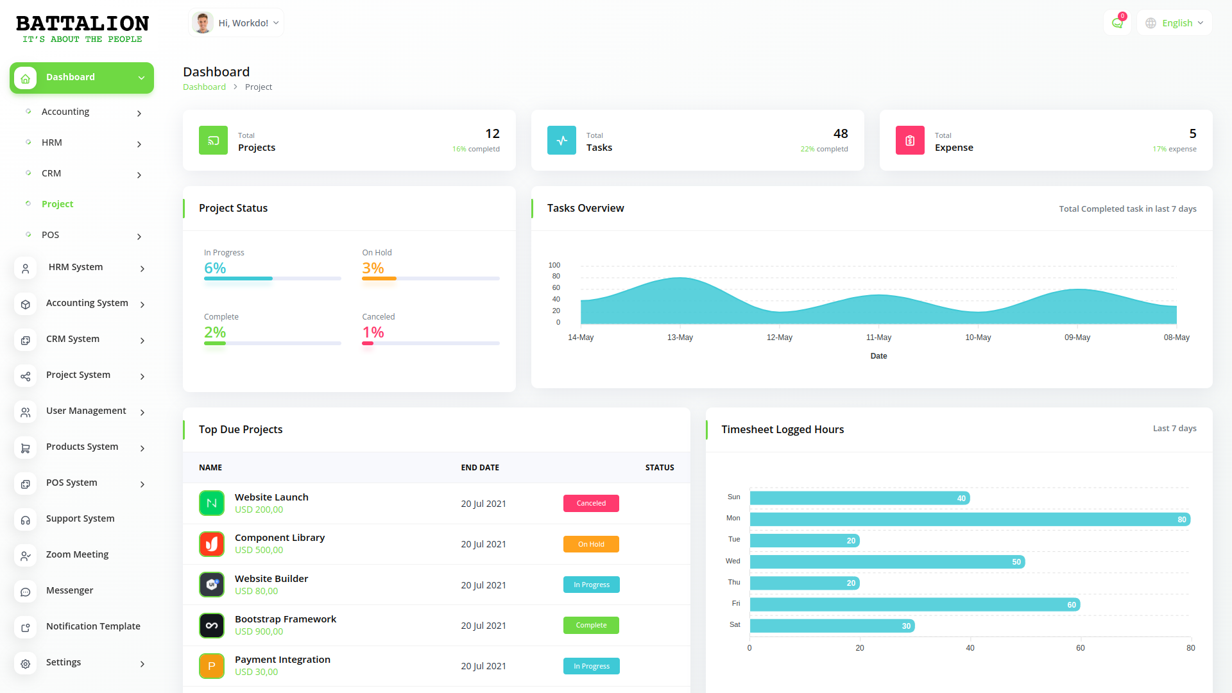Open the Total Projects dashboard icon
This screenshot has width=1232, height=693.
(x=213, y=140)
